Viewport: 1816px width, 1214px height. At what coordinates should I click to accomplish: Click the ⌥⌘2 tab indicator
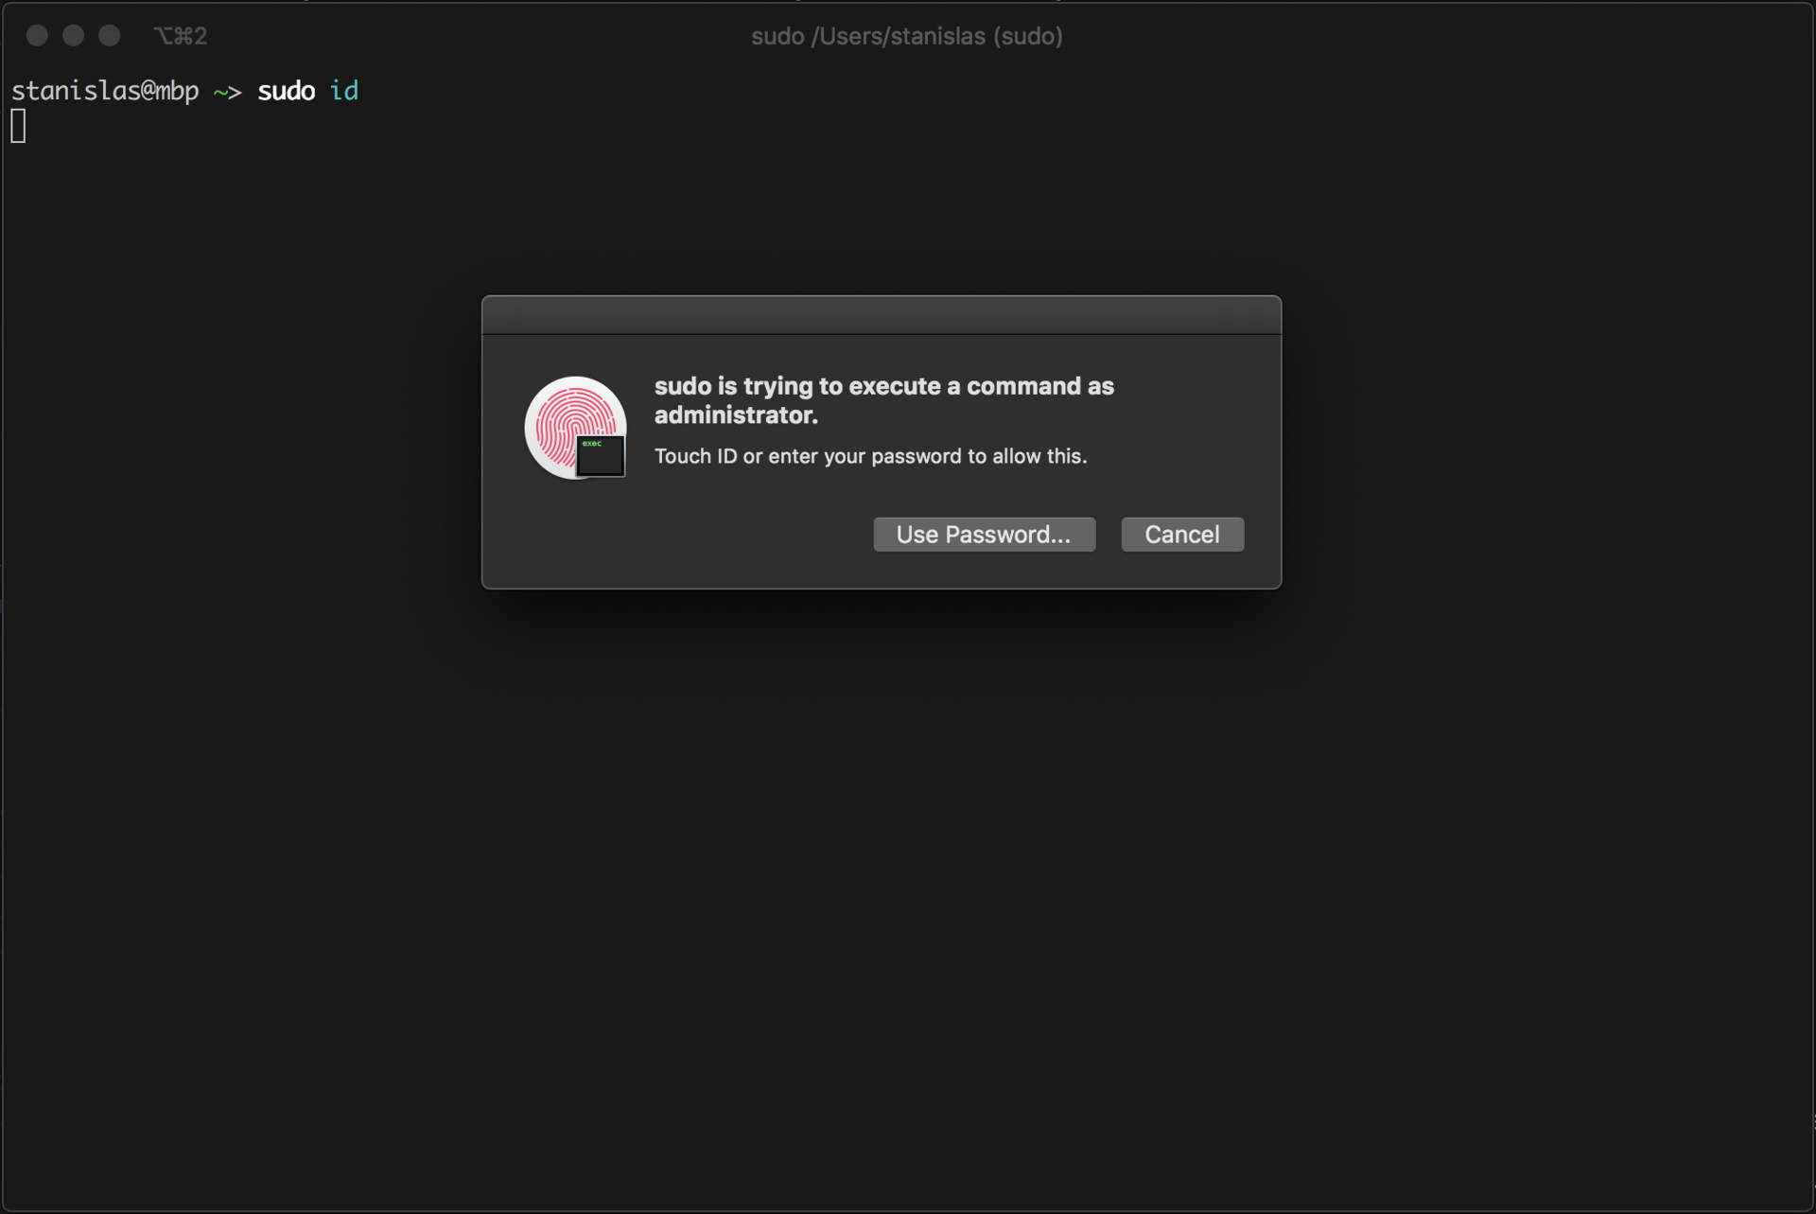180,36
